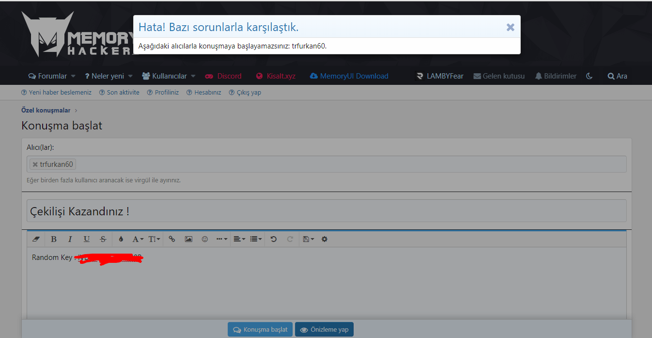Open the text color droplet tool

coord(121,239)
